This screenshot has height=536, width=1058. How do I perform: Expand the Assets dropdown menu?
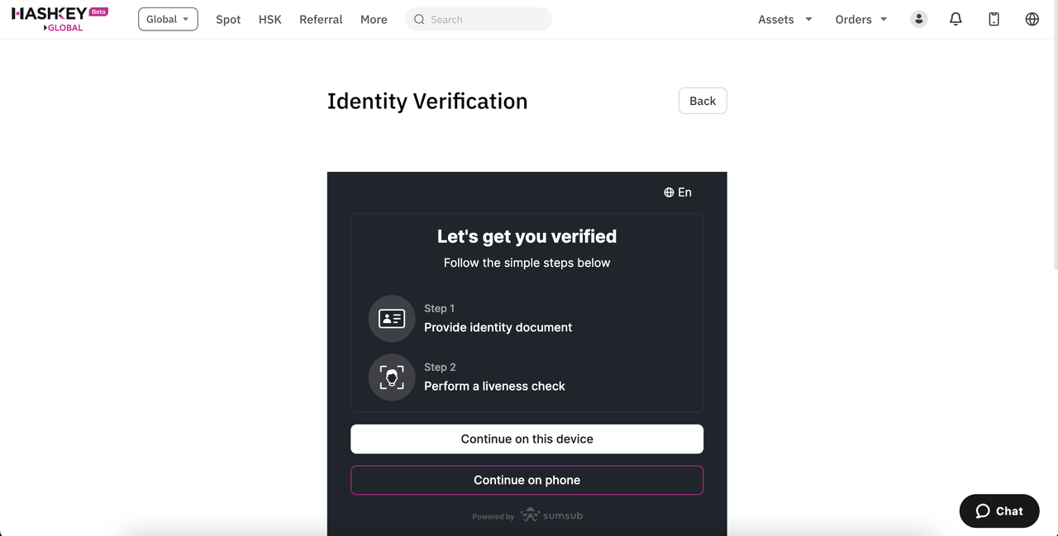point(785,19)
